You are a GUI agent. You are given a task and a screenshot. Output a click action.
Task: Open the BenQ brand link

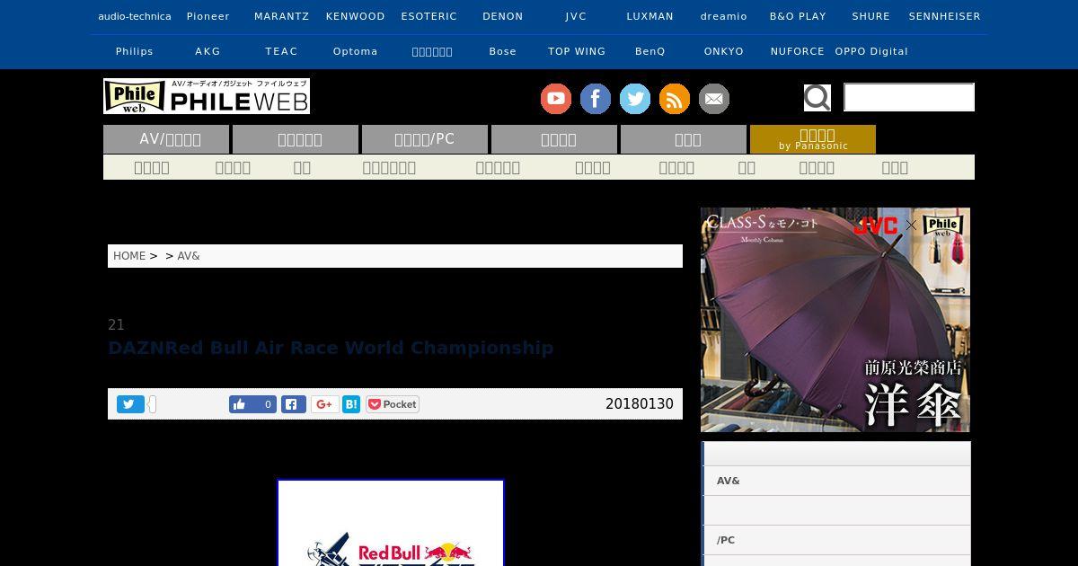click(650, 51)
